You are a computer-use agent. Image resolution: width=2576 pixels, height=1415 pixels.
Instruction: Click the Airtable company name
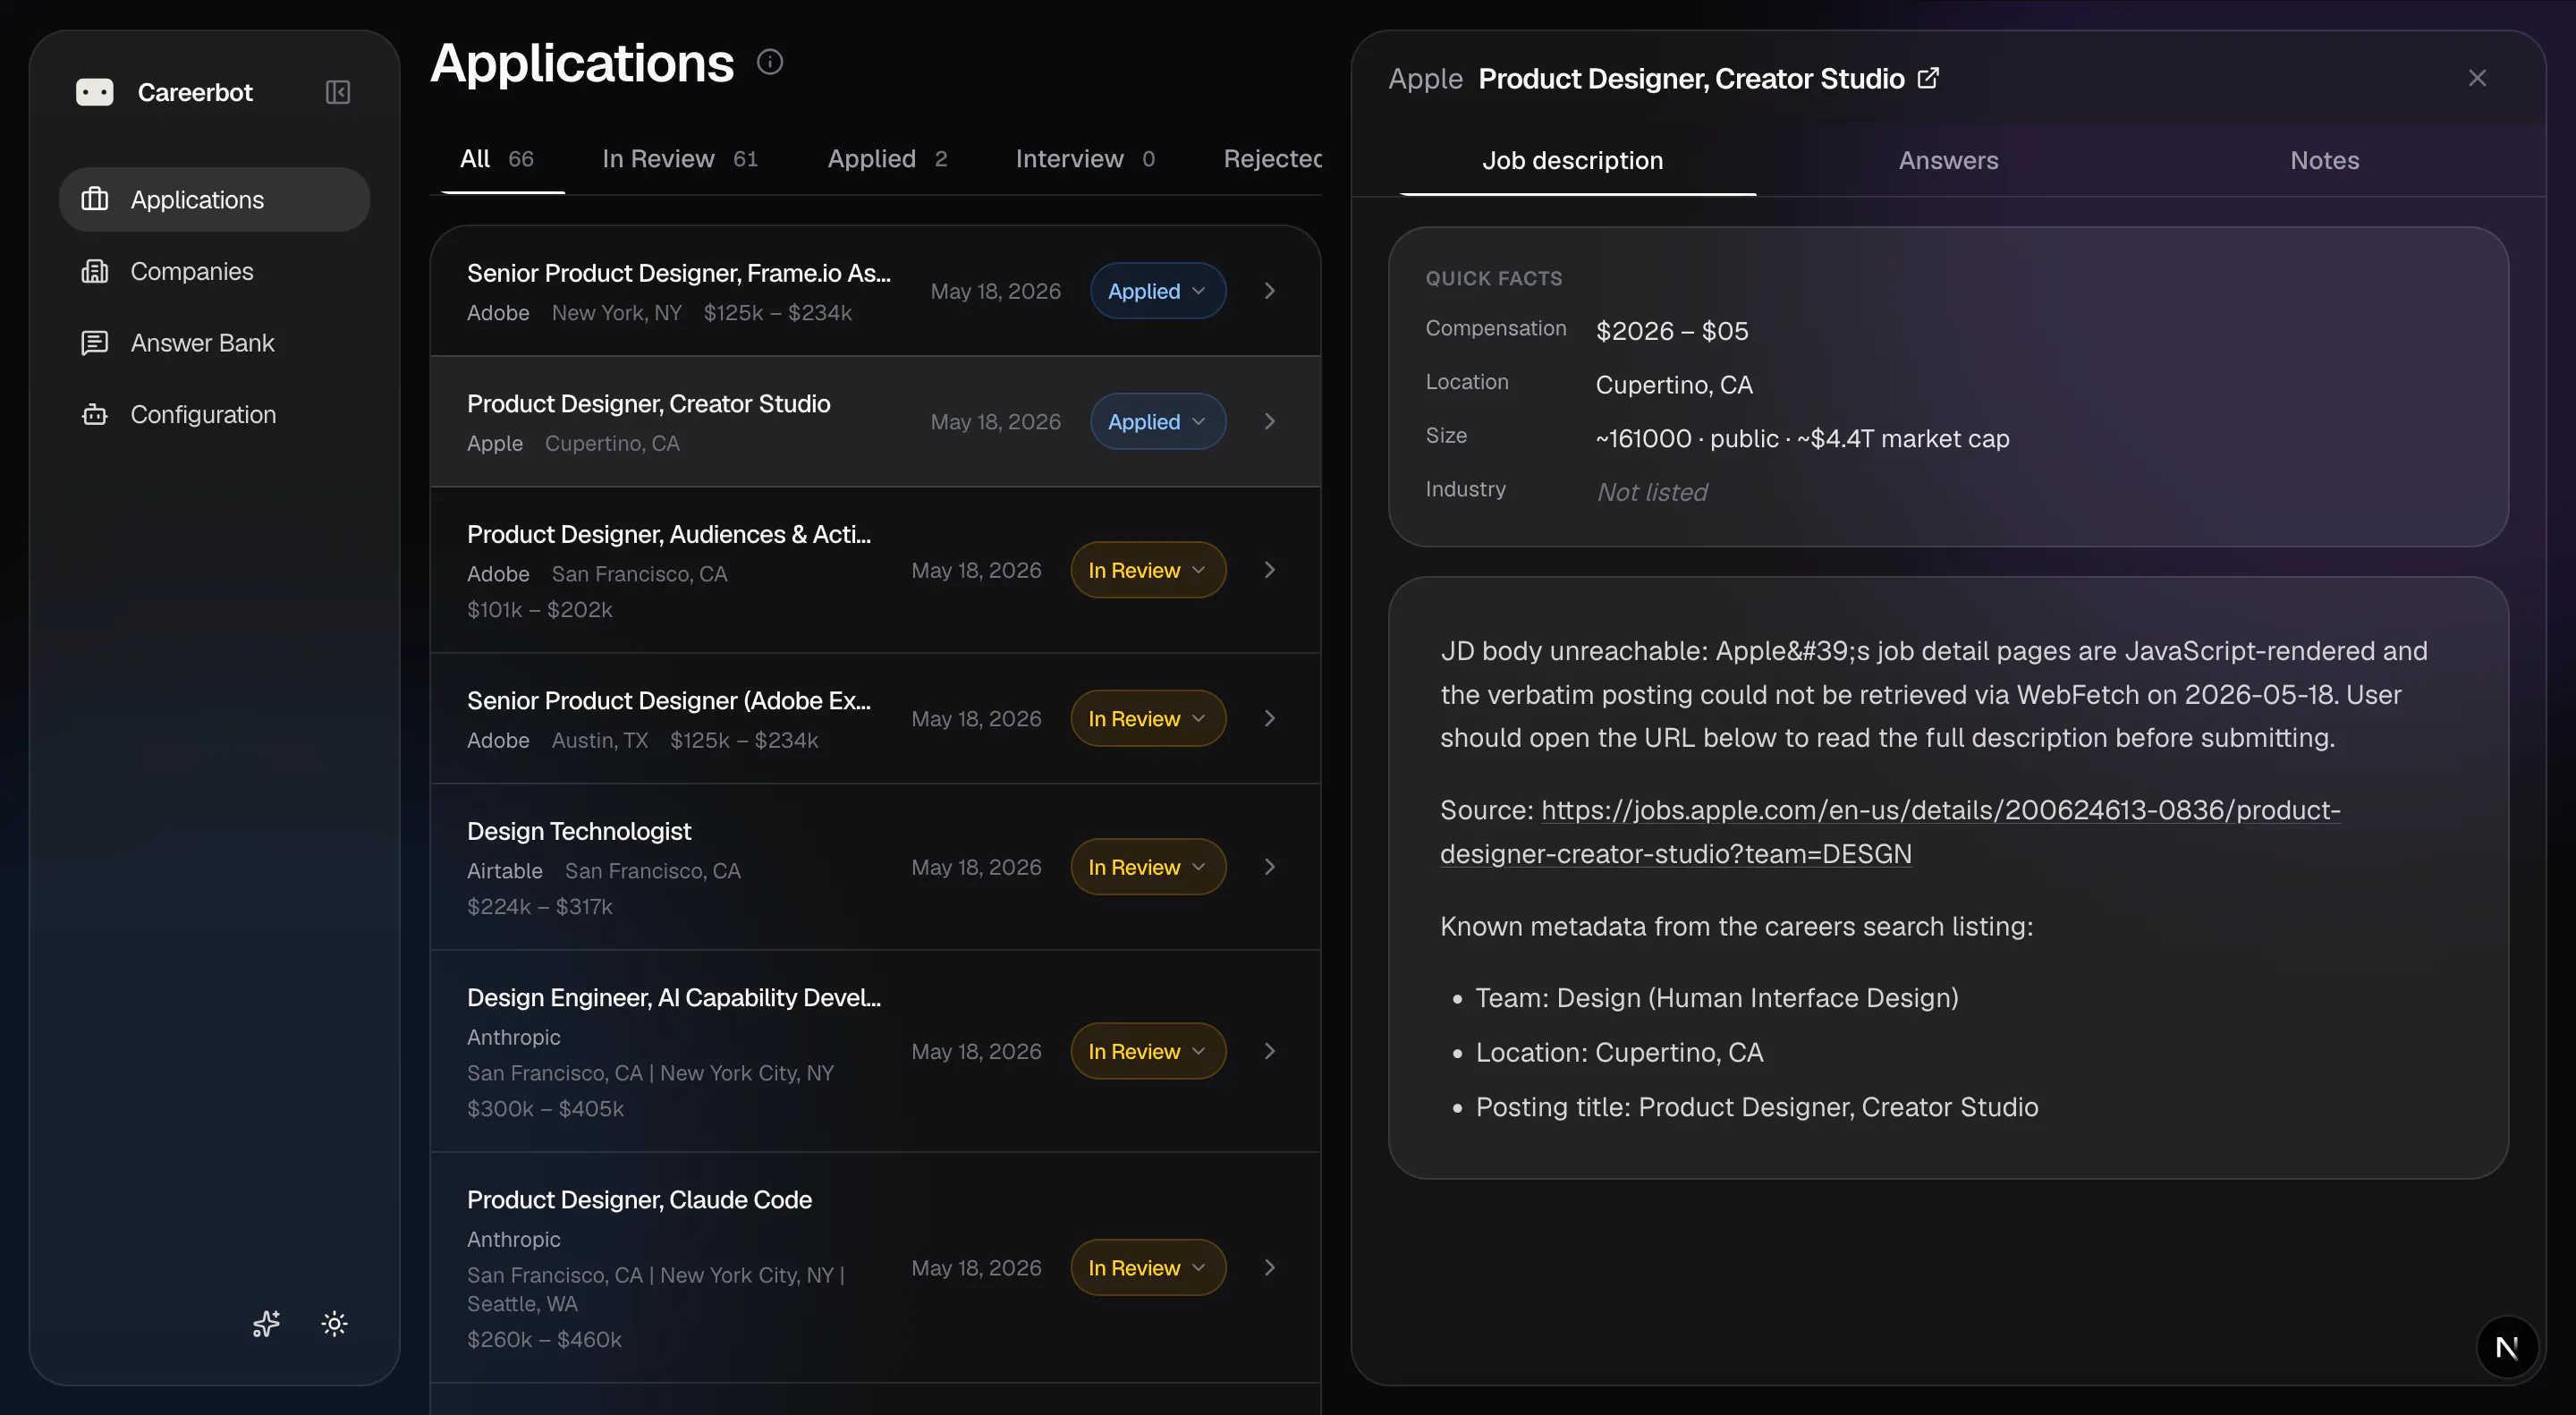[504, 870]
